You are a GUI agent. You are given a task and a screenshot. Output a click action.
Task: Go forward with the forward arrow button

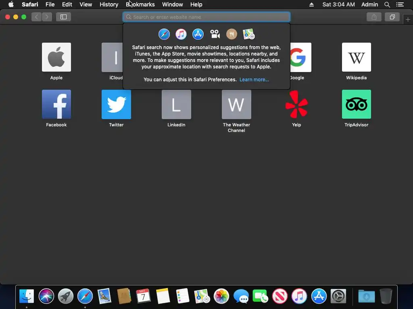(47, 17)
